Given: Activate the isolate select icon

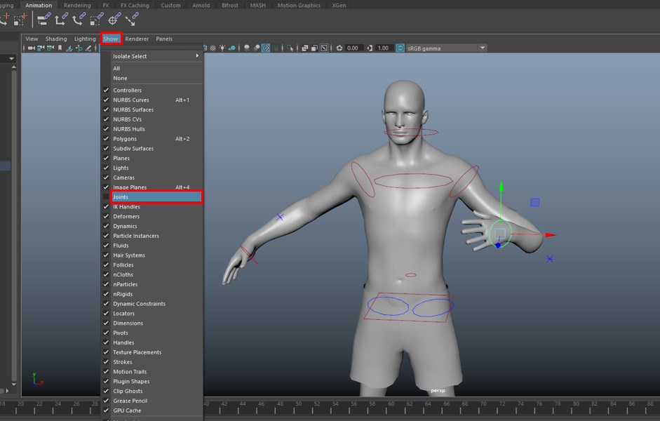Looking at the screenshot, I should click(289, 48).
